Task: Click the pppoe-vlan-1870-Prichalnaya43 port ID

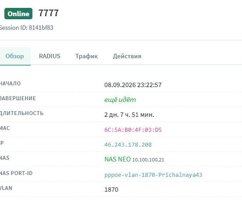Action: (x=153, y=175)
